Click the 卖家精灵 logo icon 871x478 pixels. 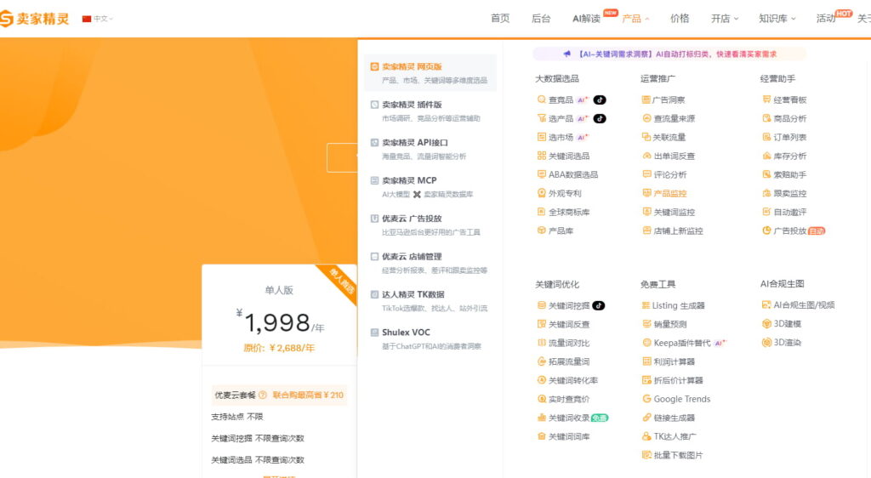click(6, 19)
